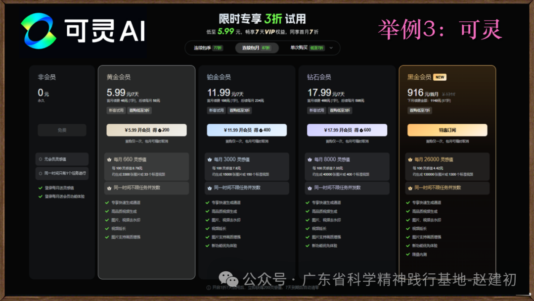This screenshot has width=534, height=301.
Task: Click the flame icon on ¥5.99 开会员 button
Action: (158, 130)
